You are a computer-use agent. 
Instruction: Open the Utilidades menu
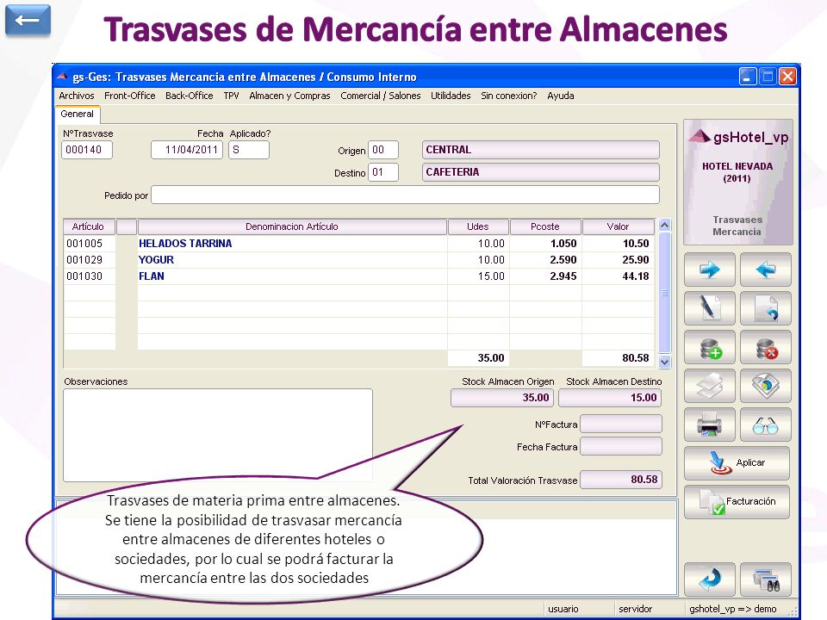pos(451,96)
